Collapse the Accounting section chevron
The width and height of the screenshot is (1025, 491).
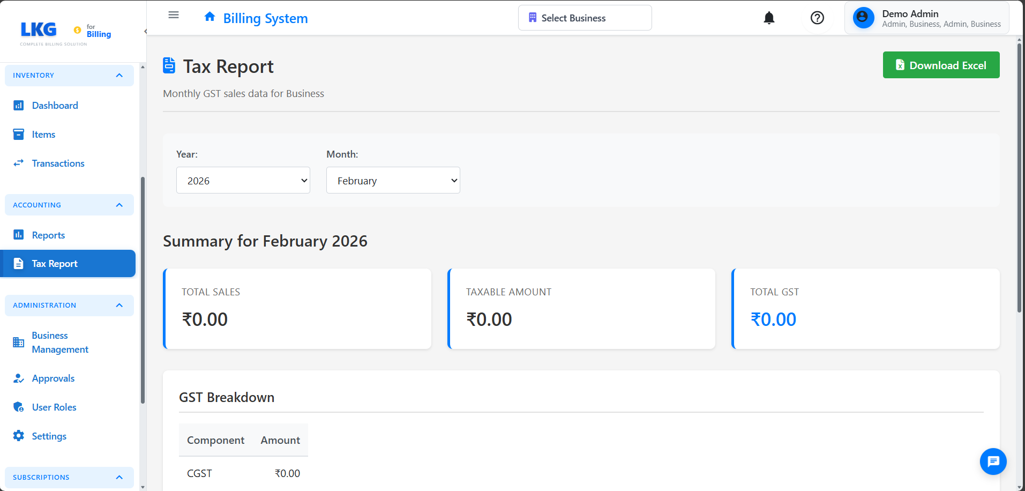point(119,205)
